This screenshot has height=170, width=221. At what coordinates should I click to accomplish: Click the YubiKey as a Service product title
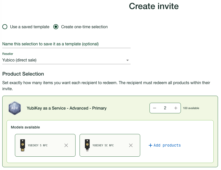[x=67, y=108]
